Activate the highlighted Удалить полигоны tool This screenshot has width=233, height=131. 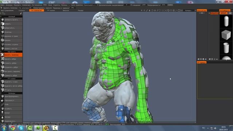[x=11, y=55]
